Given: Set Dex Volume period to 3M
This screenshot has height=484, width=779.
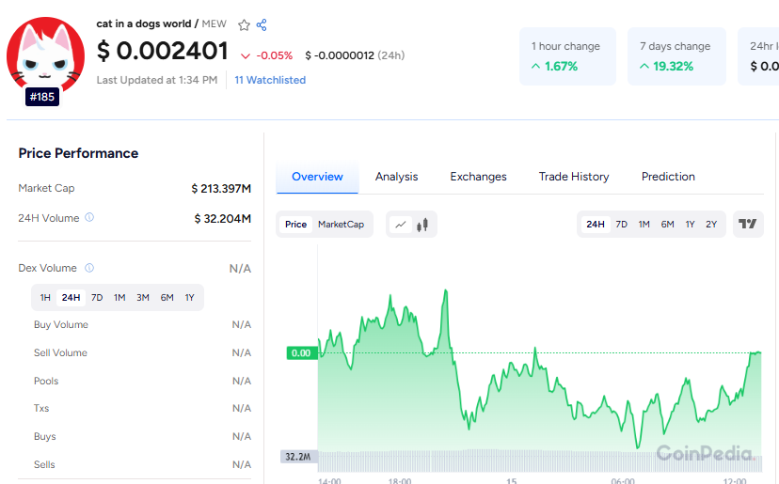Looking at the screenshot, I should coord(143,297).
